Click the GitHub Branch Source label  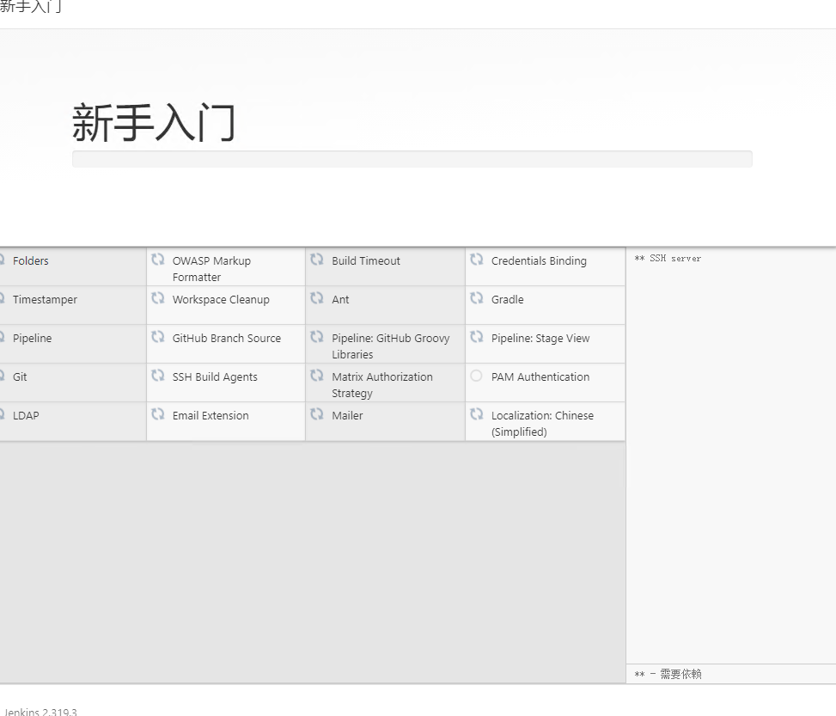(x=227, y=339)
